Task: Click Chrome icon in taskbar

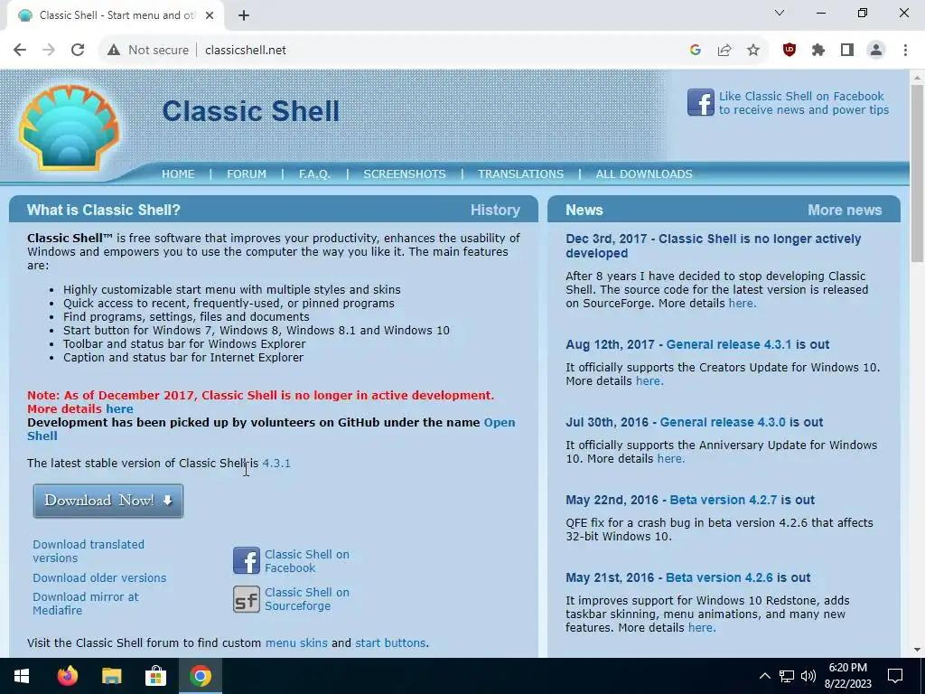Action: point(200,676)
